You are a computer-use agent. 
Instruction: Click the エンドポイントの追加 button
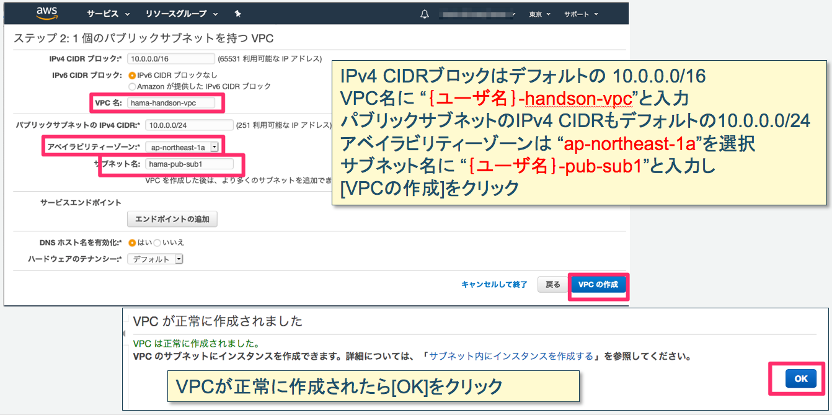point(172,219)
